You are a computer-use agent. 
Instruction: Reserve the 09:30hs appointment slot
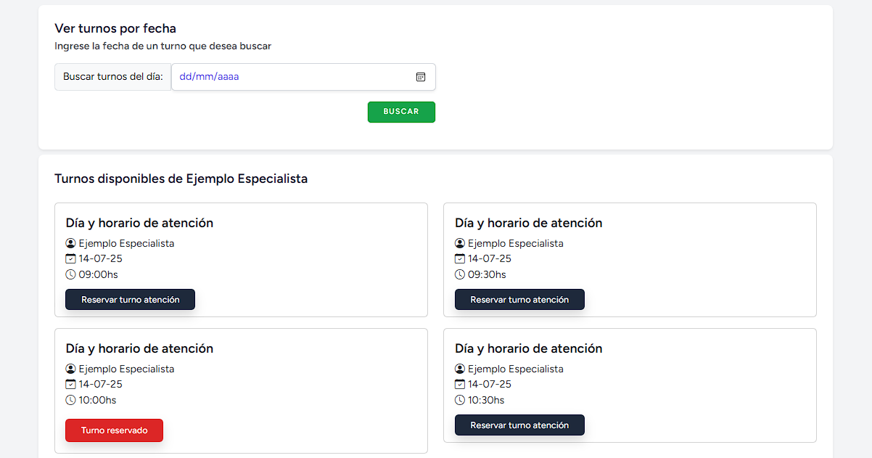point(519,300)
